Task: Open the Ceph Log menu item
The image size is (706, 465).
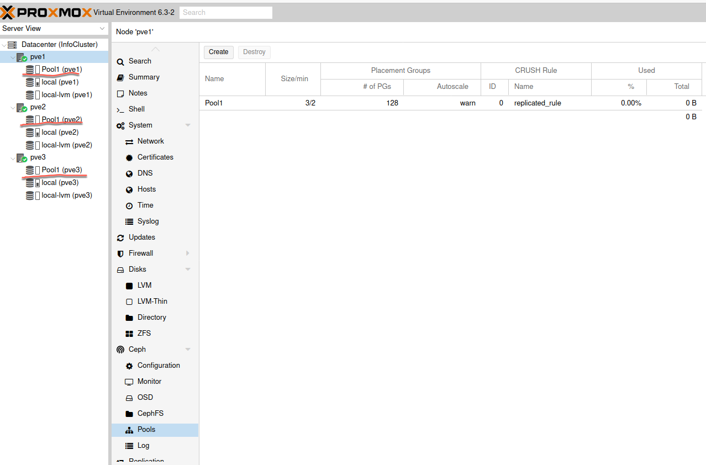Action: click(x=155, y=446)
